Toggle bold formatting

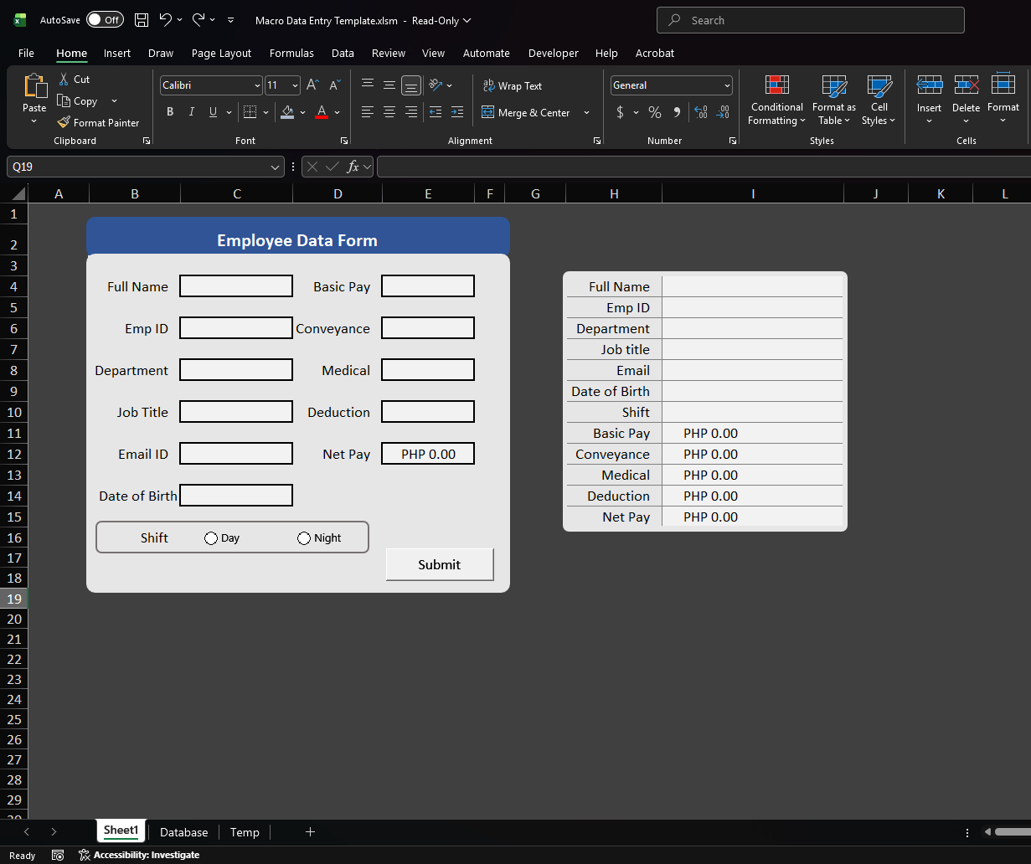(170, 111)
